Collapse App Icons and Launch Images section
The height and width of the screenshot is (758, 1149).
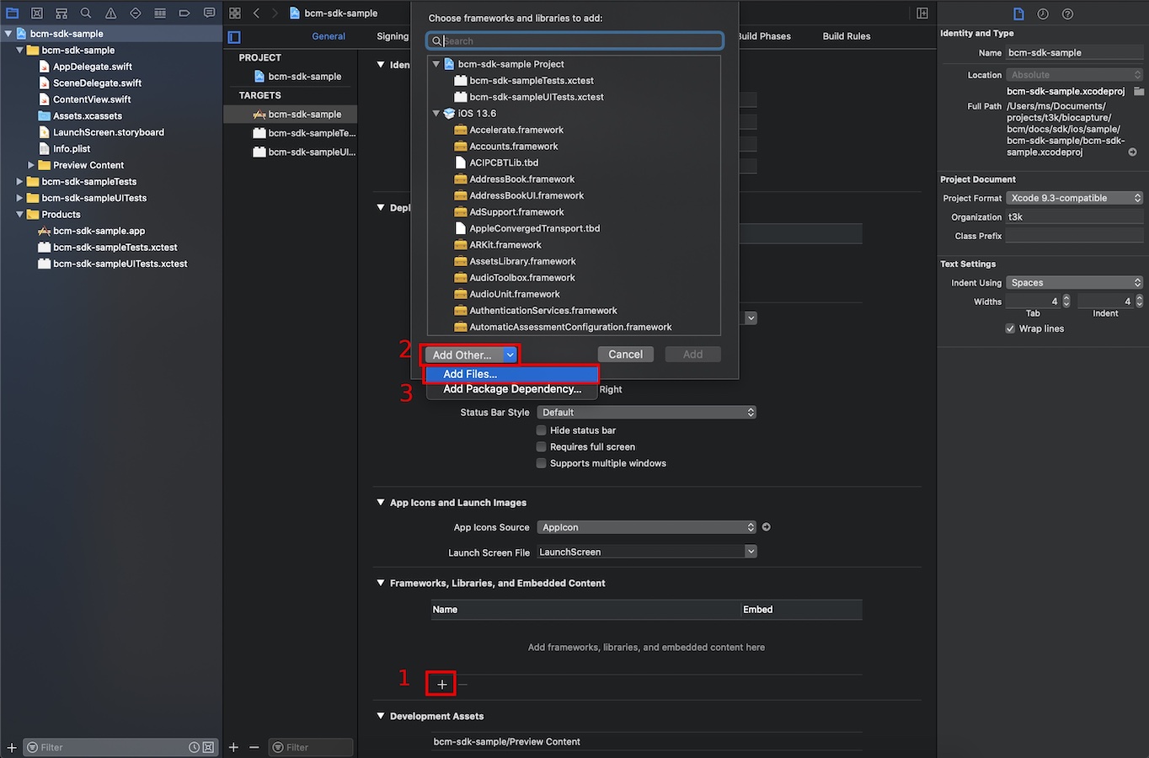(x=381, y=503)
